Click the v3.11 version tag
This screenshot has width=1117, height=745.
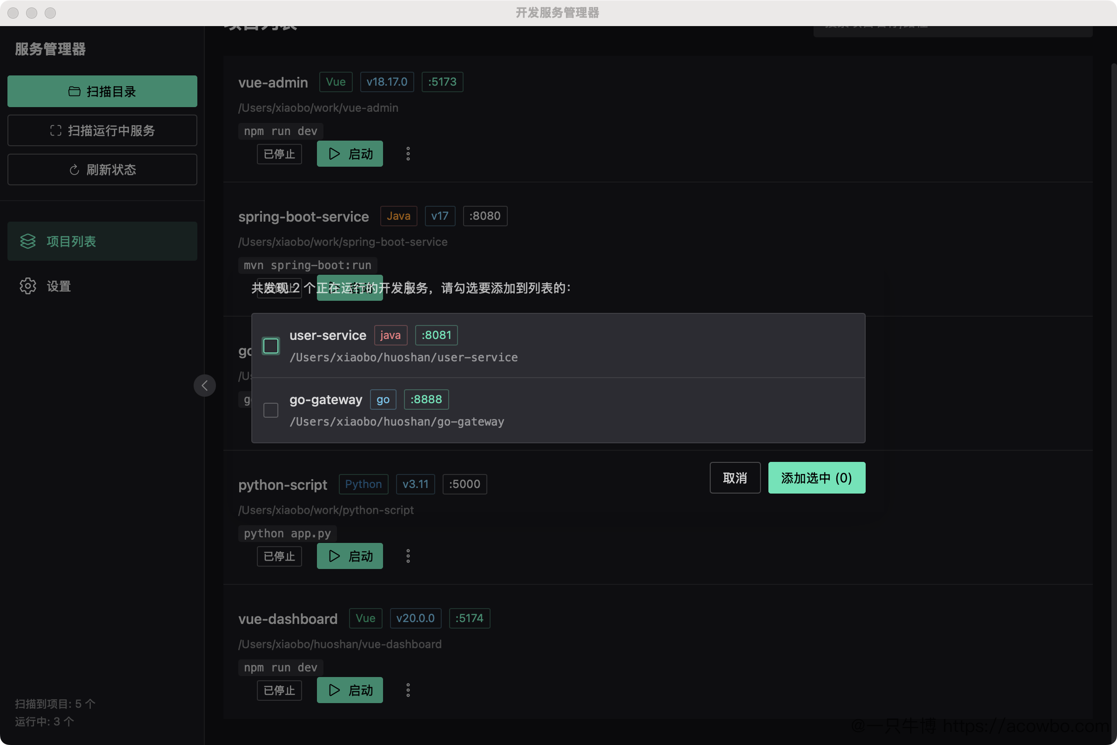tap(416, 484)
